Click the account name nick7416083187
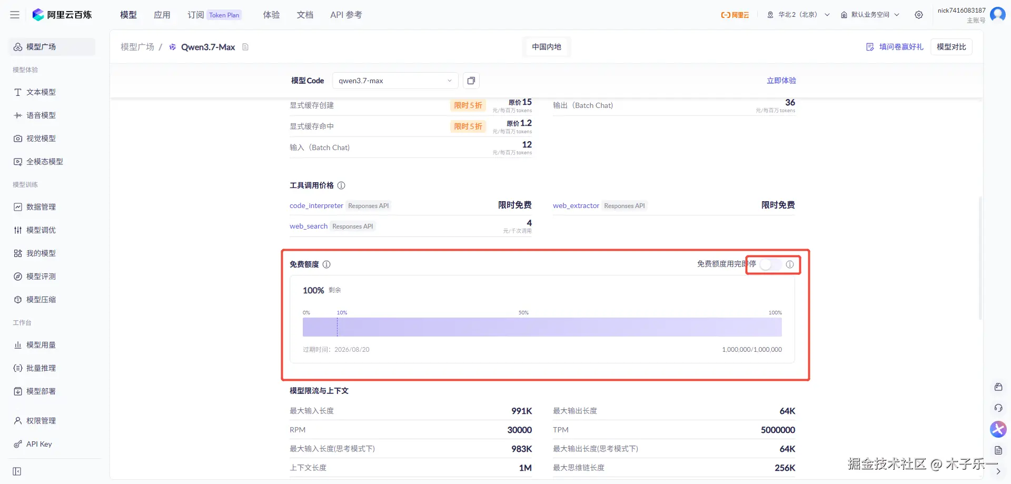The height and width of the screenshot is (484, 1011). coord(962,11)
